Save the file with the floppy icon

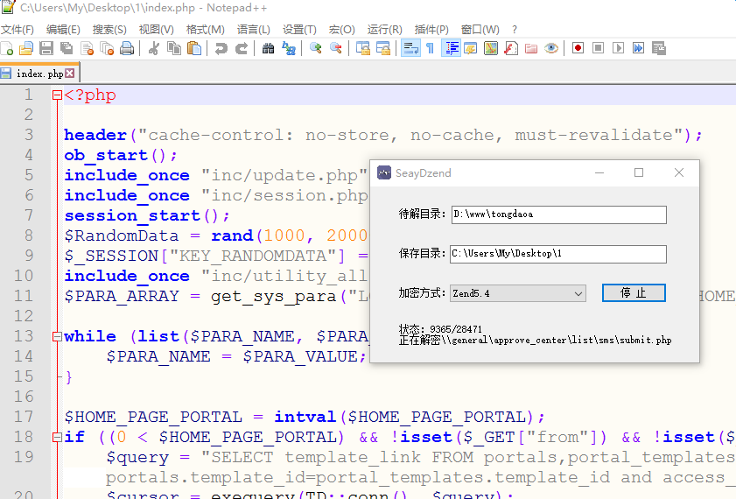pyautogui.click(x=46, y=48)
